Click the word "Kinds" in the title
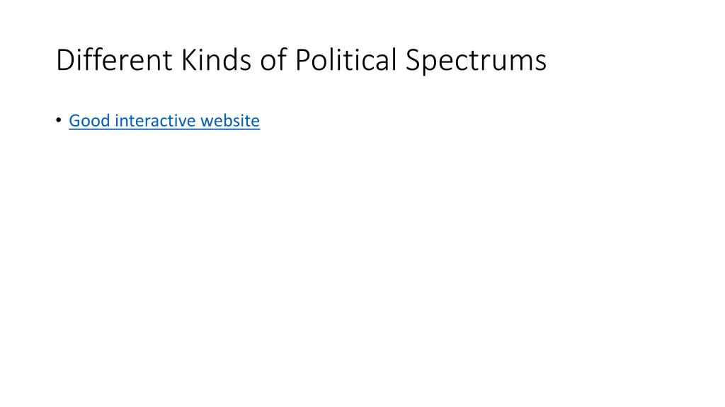Screen dimensions: 725x407 point(216,59)
